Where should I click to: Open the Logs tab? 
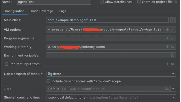[63, 11]
